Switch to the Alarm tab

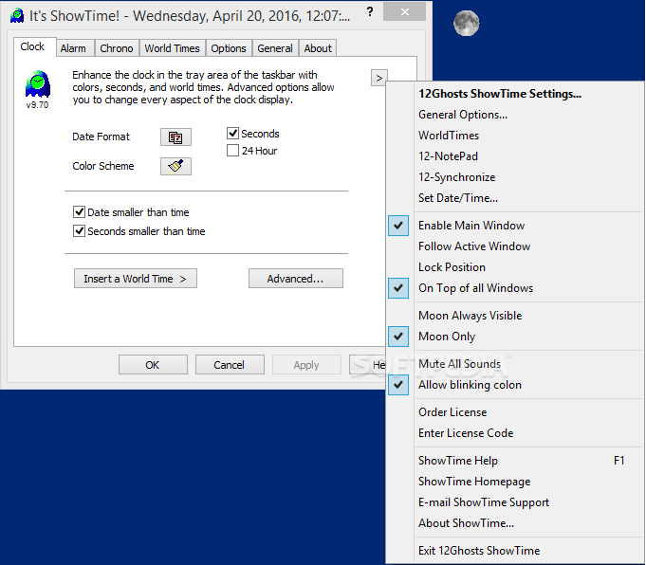click(73, 48)
